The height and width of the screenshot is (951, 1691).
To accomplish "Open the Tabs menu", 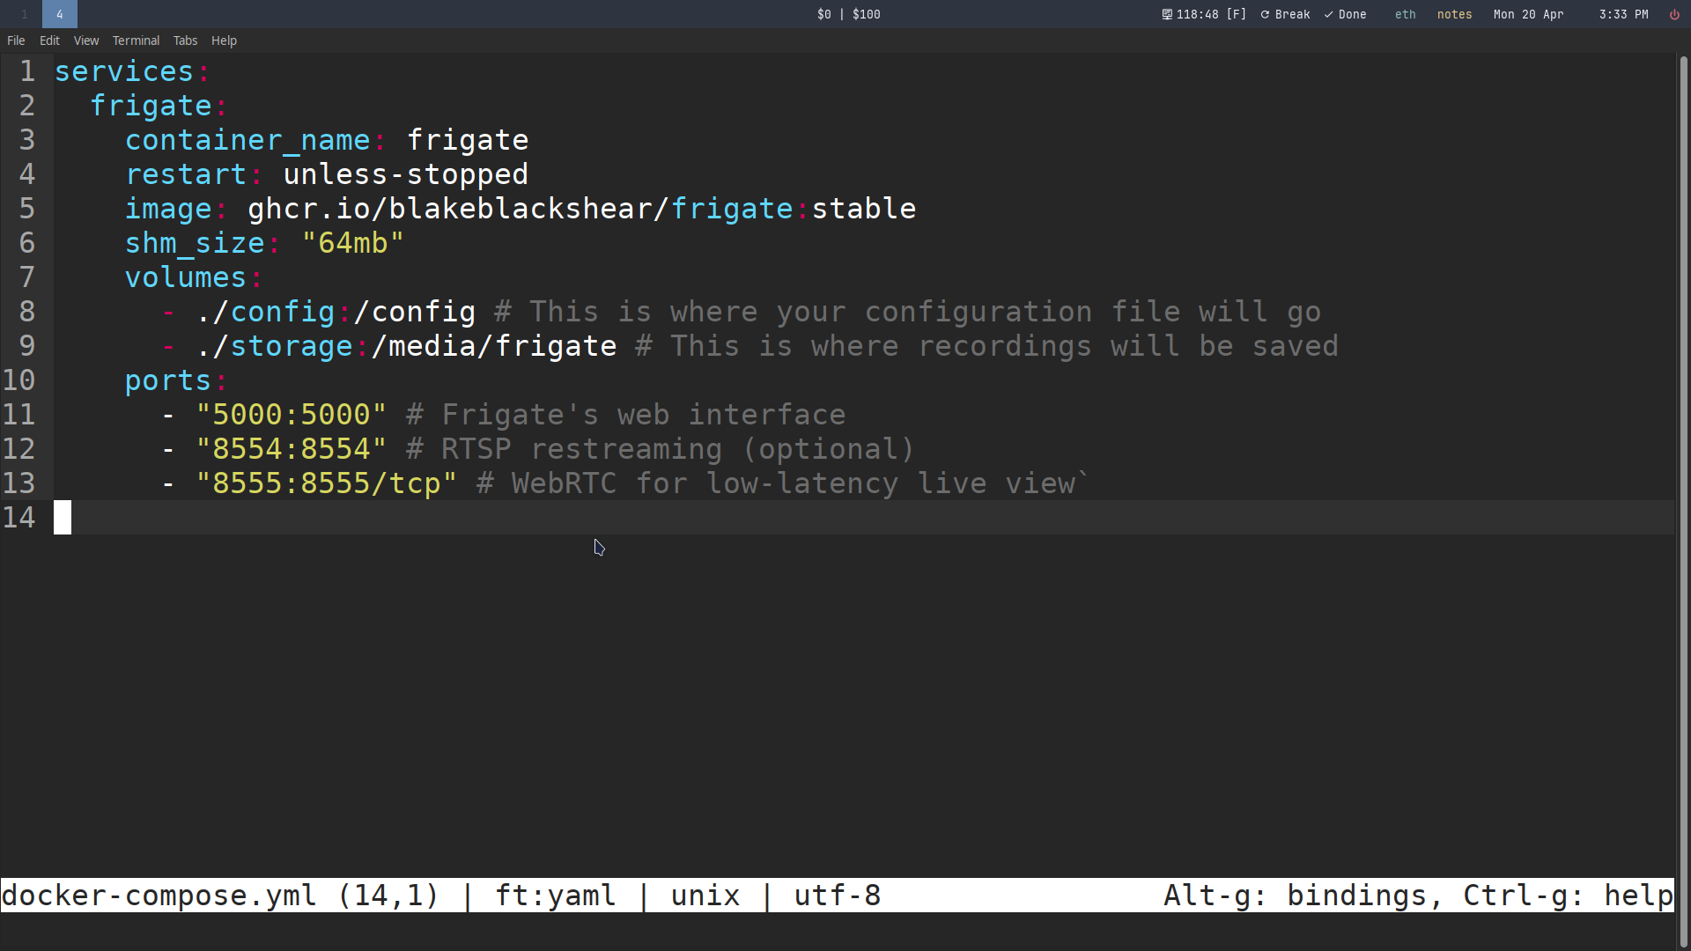I will pos(185,41).
